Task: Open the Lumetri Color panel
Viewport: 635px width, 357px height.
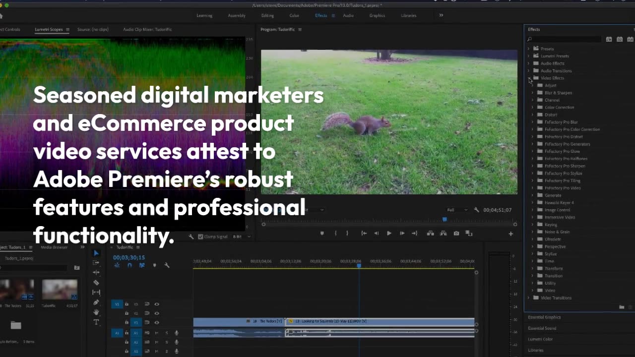Action: (x=540, y=339)
